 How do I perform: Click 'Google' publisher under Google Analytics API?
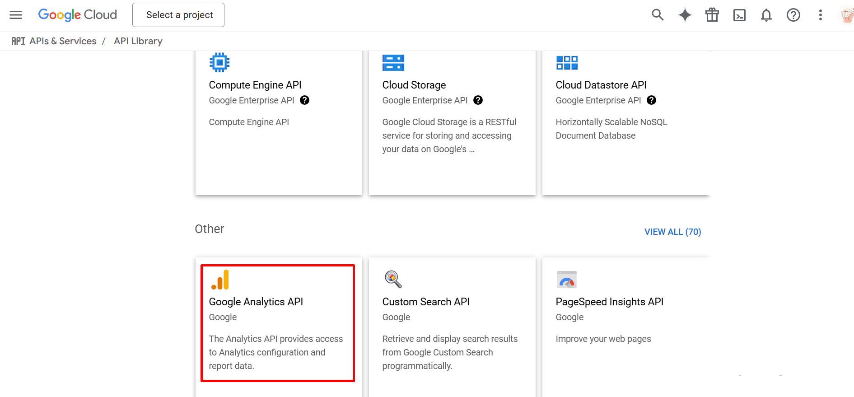[223, 317]
